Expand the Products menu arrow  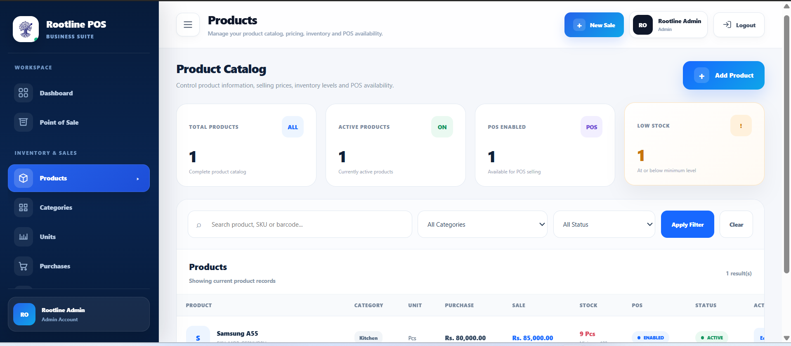tap(138, 179)
